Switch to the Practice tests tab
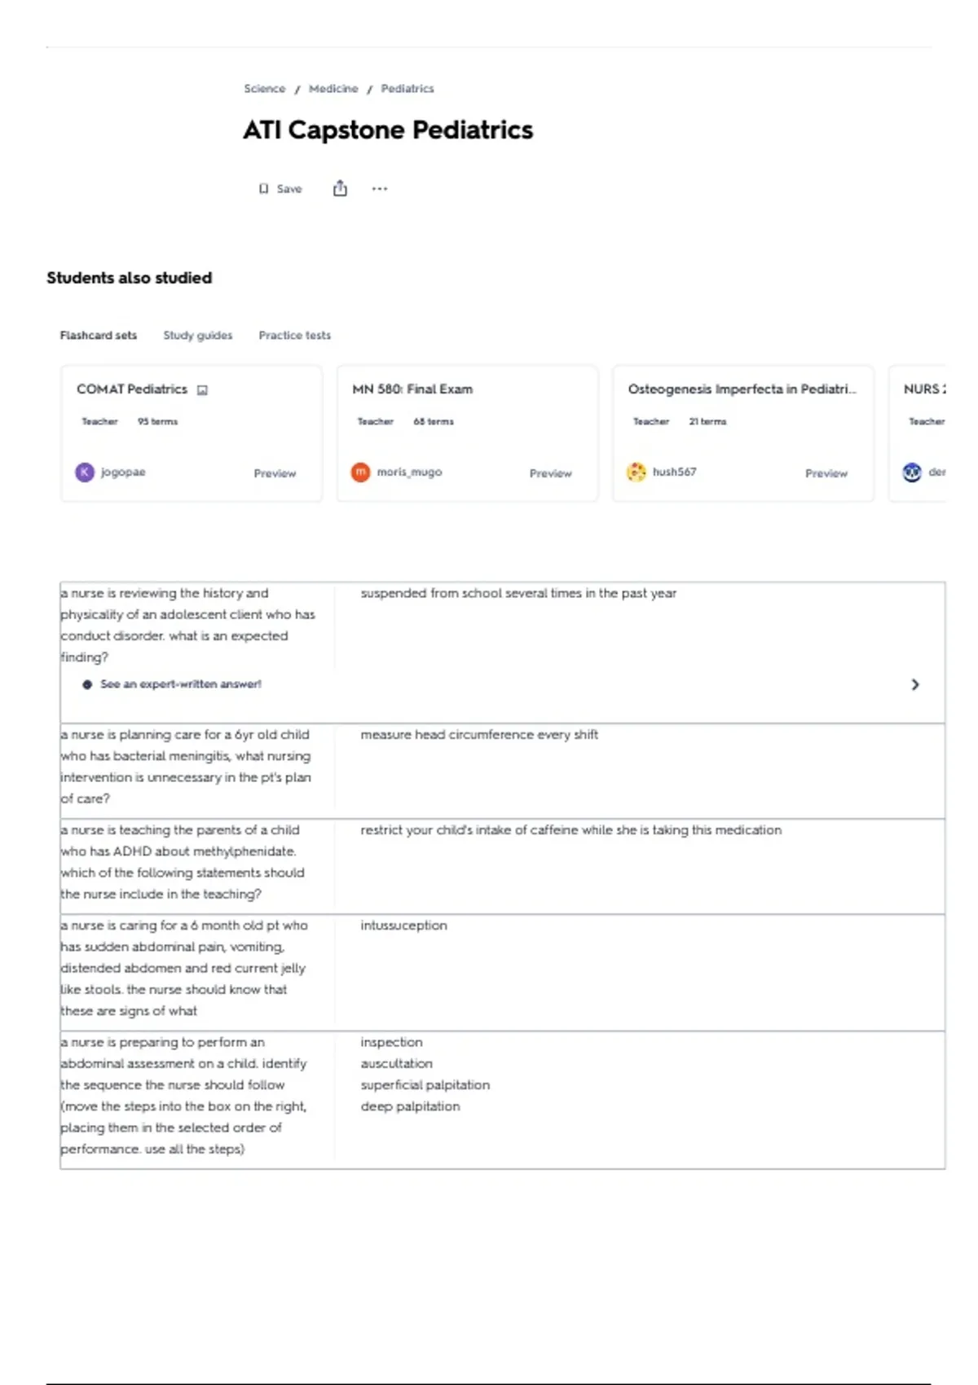This screenshot has width=978, height=1385. [295, 336]
